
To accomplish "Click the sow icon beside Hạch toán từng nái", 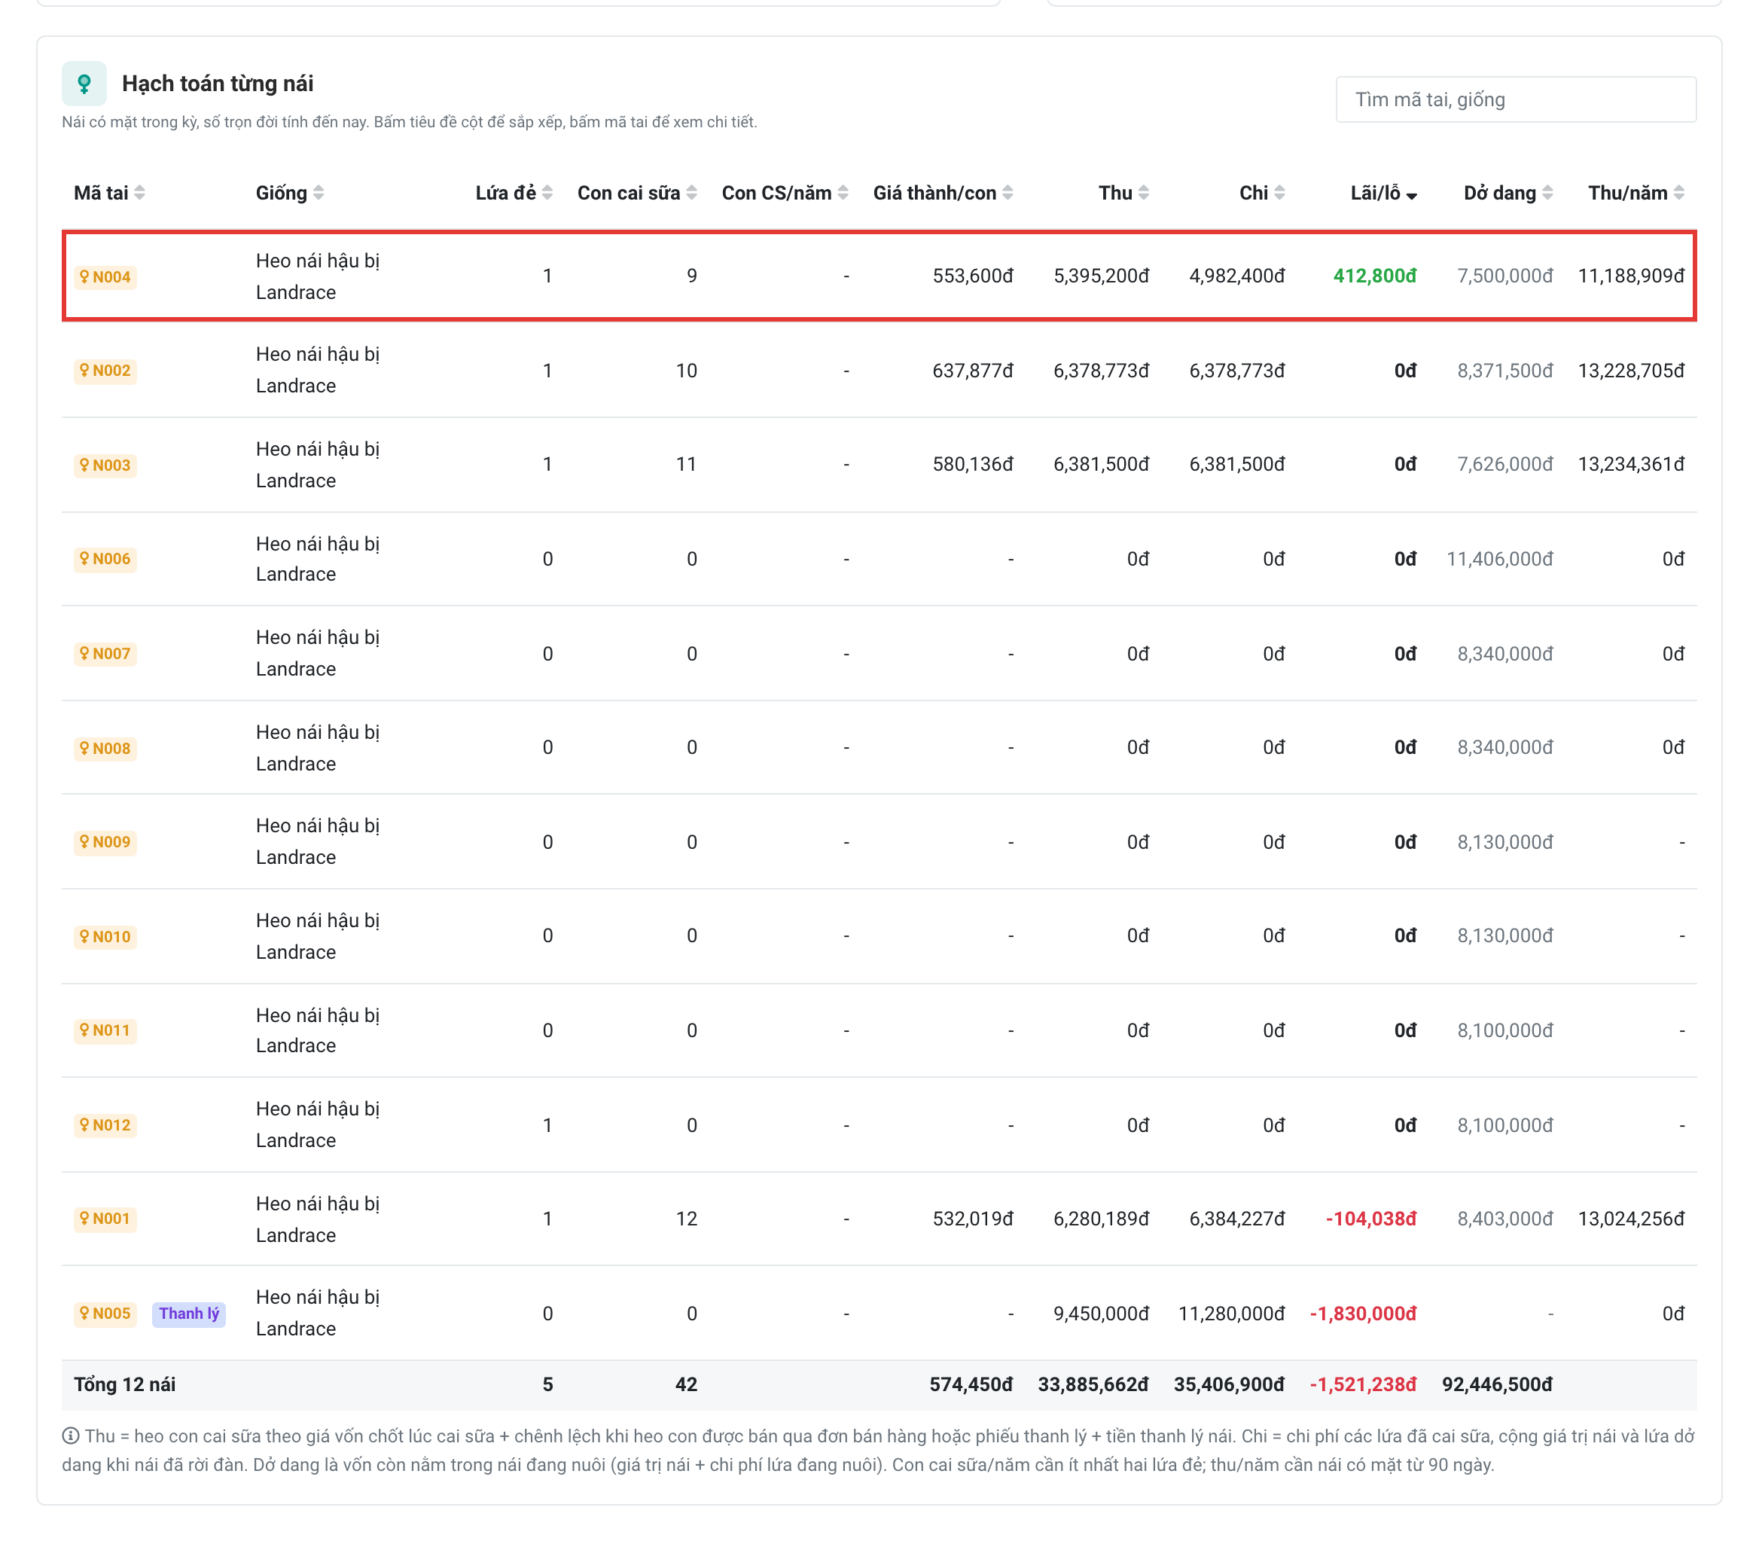I will 84,84.
